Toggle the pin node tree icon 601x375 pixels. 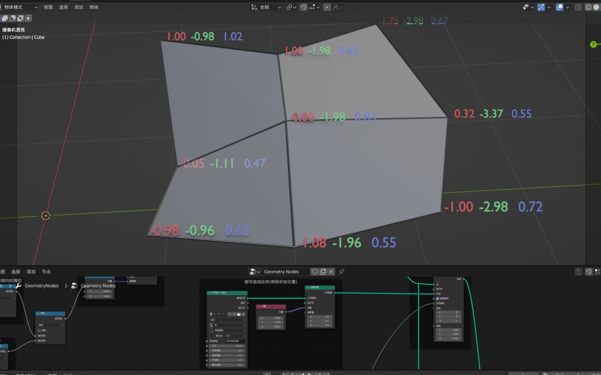(341, 271)
